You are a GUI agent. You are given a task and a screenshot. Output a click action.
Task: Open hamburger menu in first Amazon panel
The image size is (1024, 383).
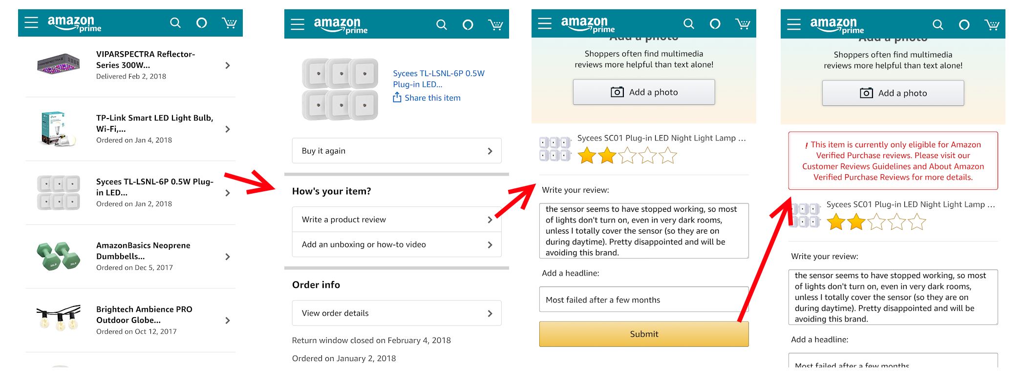(31, 23)
